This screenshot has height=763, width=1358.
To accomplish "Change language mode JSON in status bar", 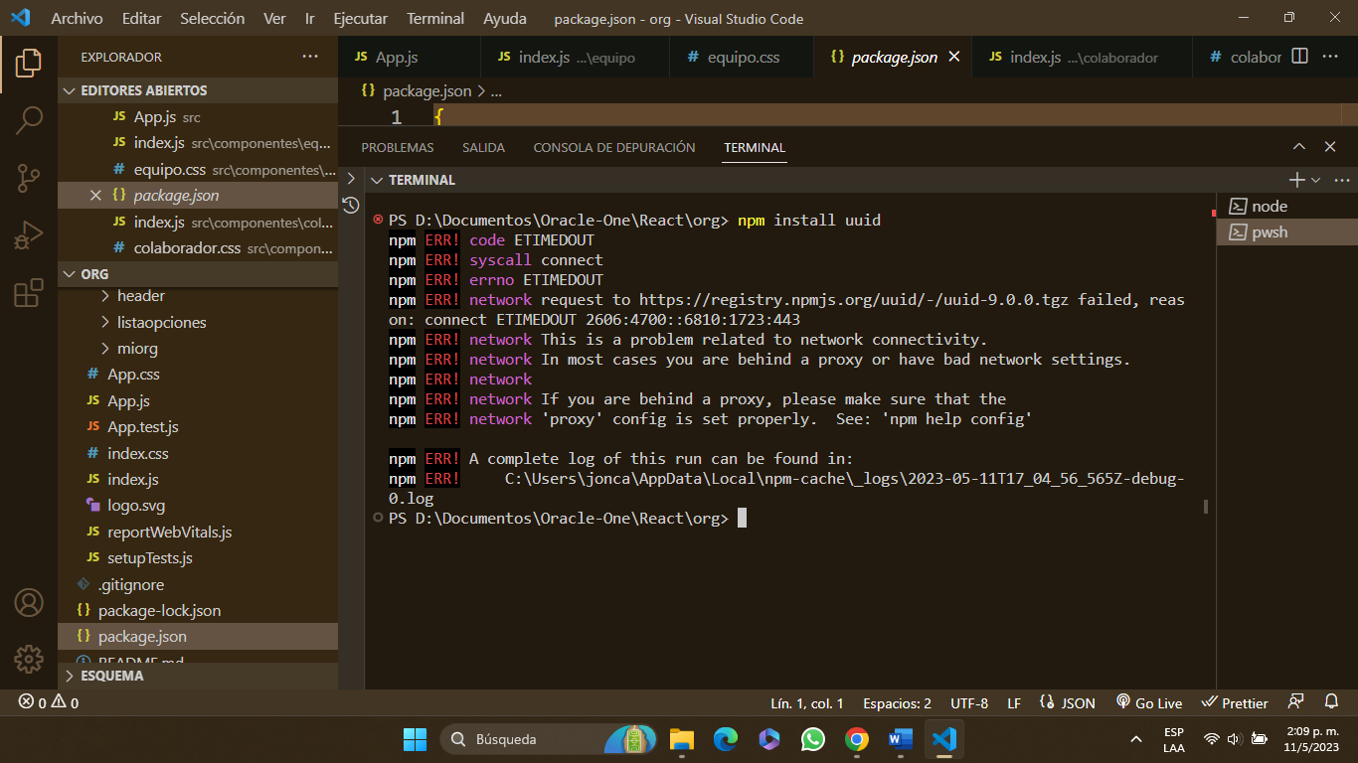I will point(1068,703).
